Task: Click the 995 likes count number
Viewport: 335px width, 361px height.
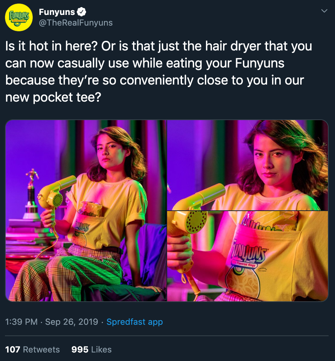Action: click(x=80, y=349)
